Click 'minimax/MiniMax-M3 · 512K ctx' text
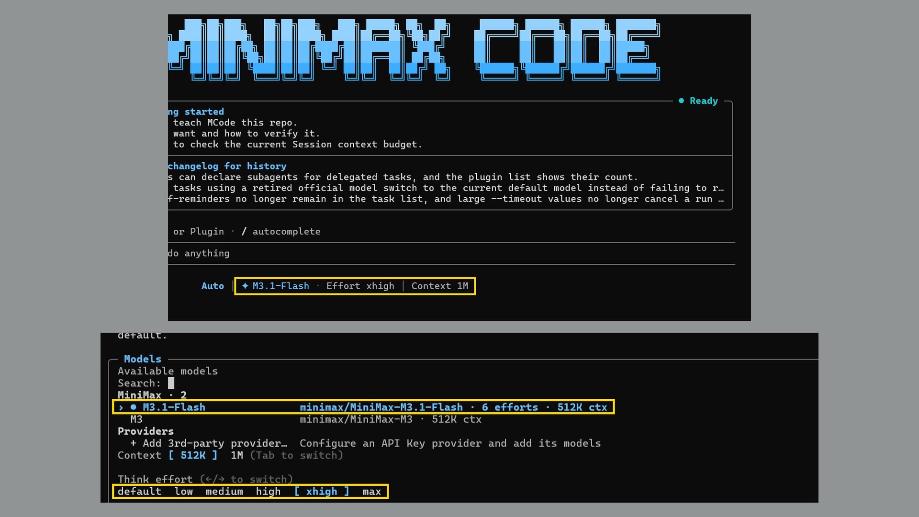 [x=391, y=419]
